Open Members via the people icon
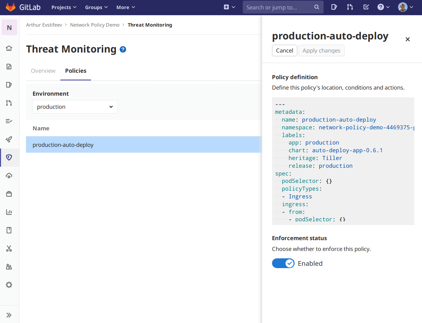This screenshot has width=422, height=323. pyautogui.click(x=9, y=267)
